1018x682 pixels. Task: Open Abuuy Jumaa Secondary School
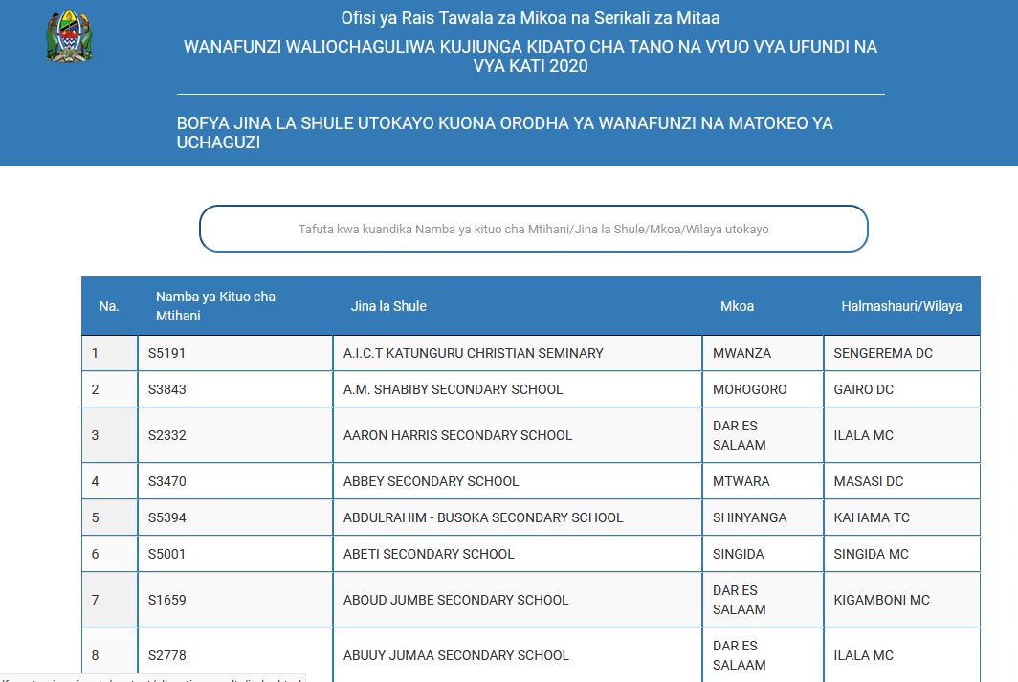(455, 655)
